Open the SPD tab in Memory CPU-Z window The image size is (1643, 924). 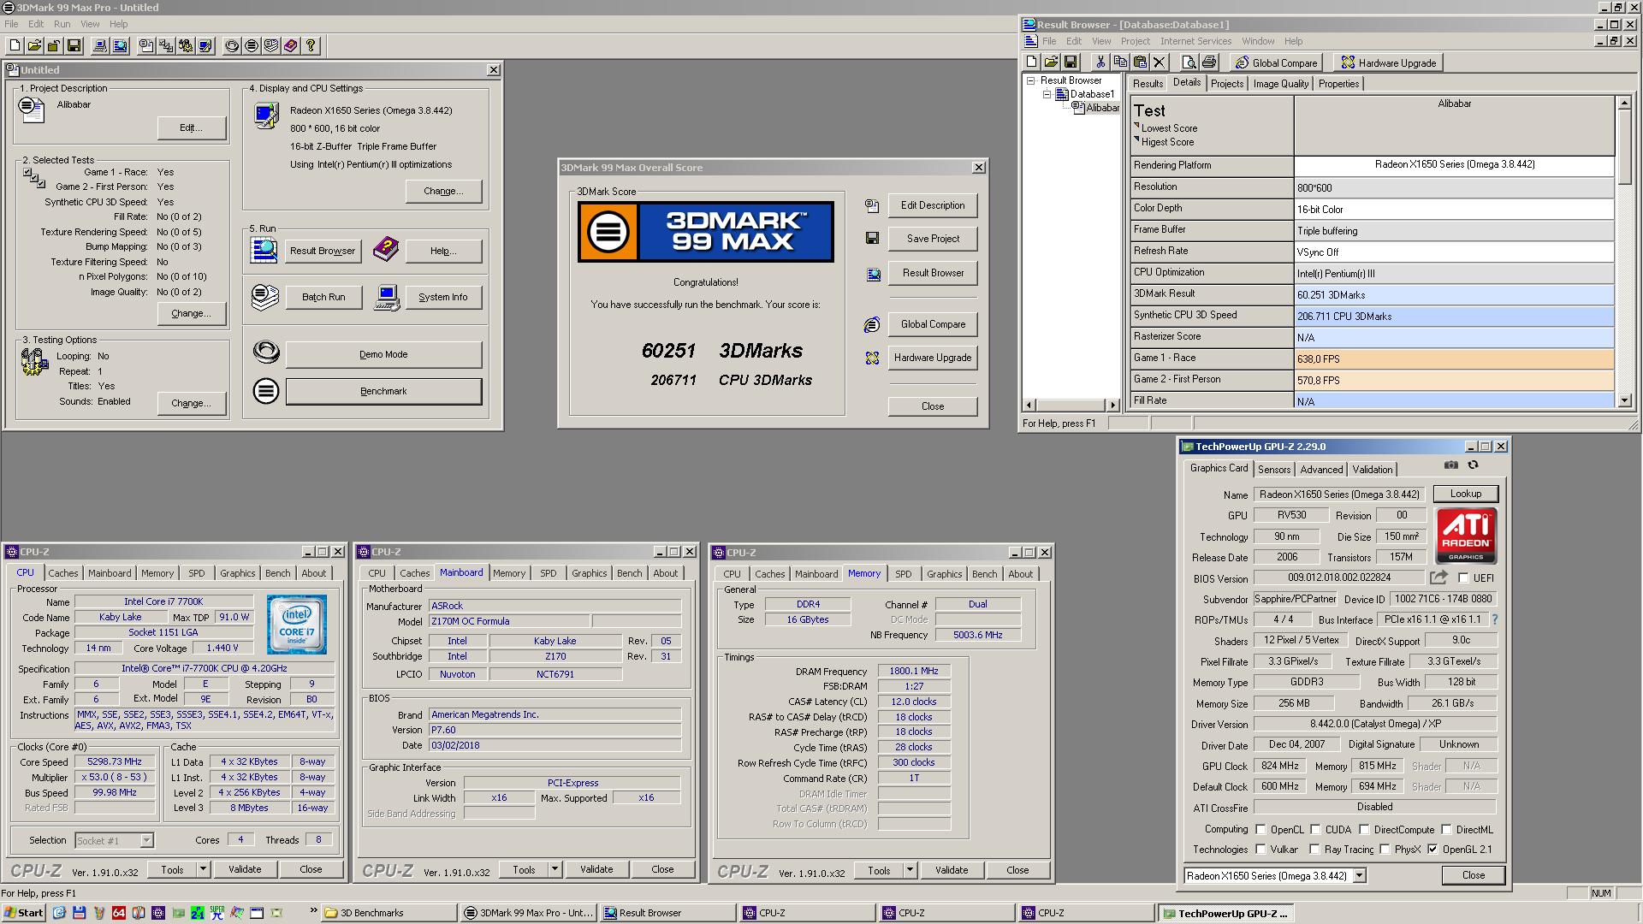click(903, 574)
